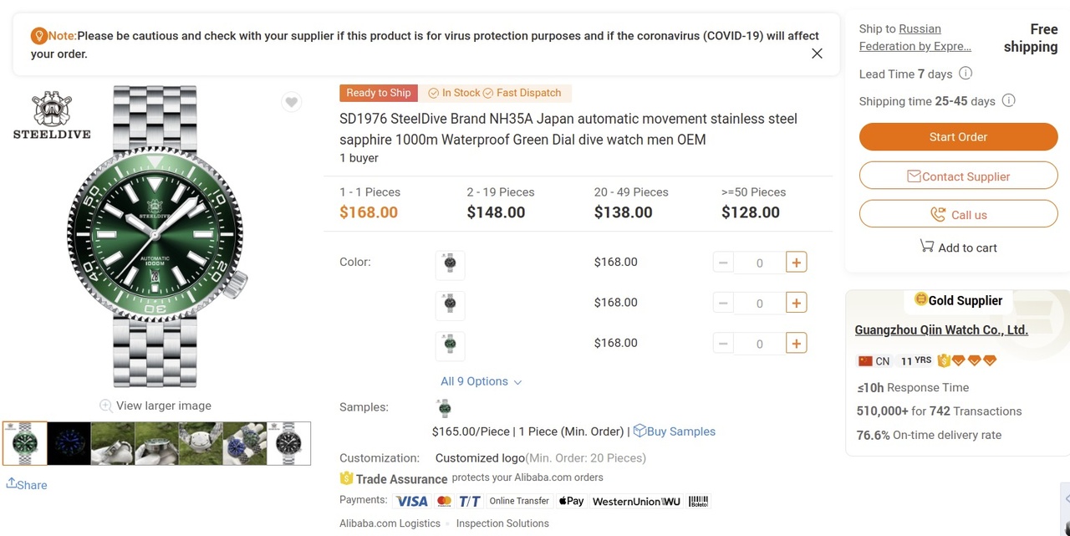This screenshot has width=1070, height=536.
Task: Select the glowing lume watch thumbnail
Action: click(x=69, y=443)
